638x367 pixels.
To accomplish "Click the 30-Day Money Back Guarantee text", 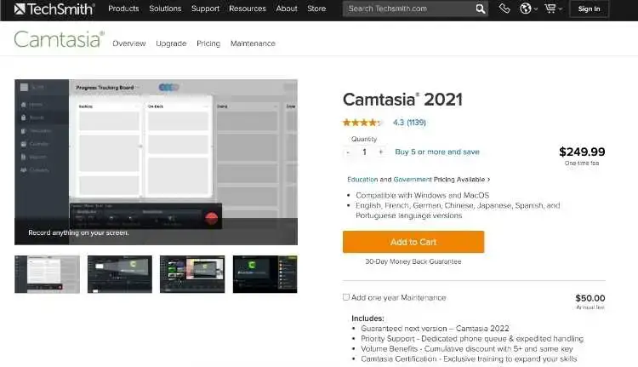I will [x=413, y=261].
